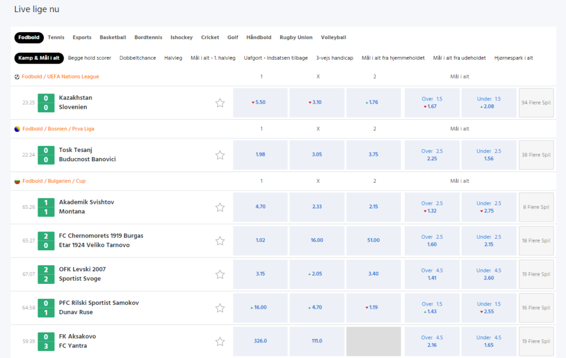Select the Fodbold sport tab
The height and width of the screenshot is (358, 566).
tap(29, 38)
